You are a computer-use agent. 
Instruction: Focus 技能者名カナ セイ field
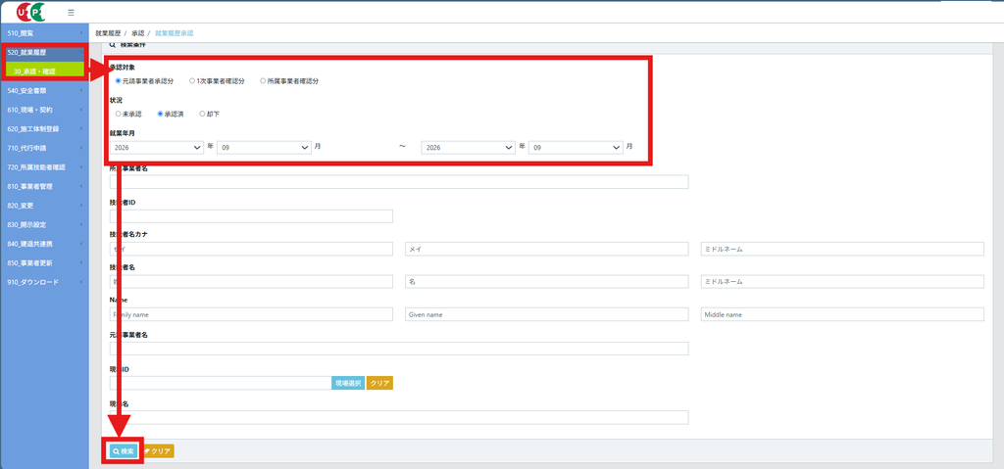pos(251,249)
